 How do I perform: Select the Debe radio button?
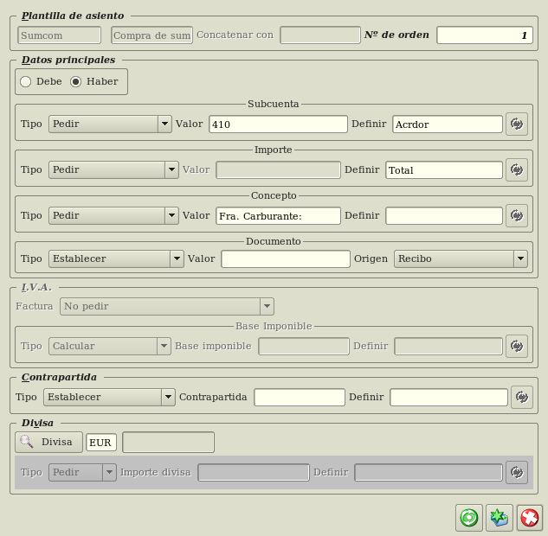coord(25,81)
